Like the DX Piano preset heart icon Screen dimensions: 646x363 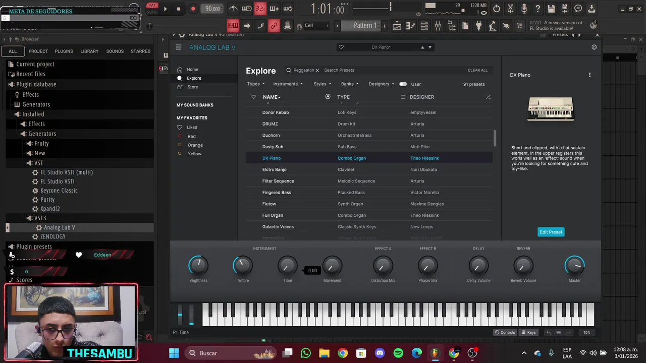click(341, 47)
